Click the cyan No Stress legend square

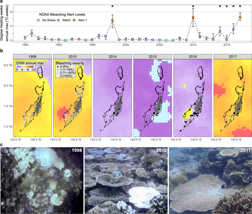pos(38,20)
